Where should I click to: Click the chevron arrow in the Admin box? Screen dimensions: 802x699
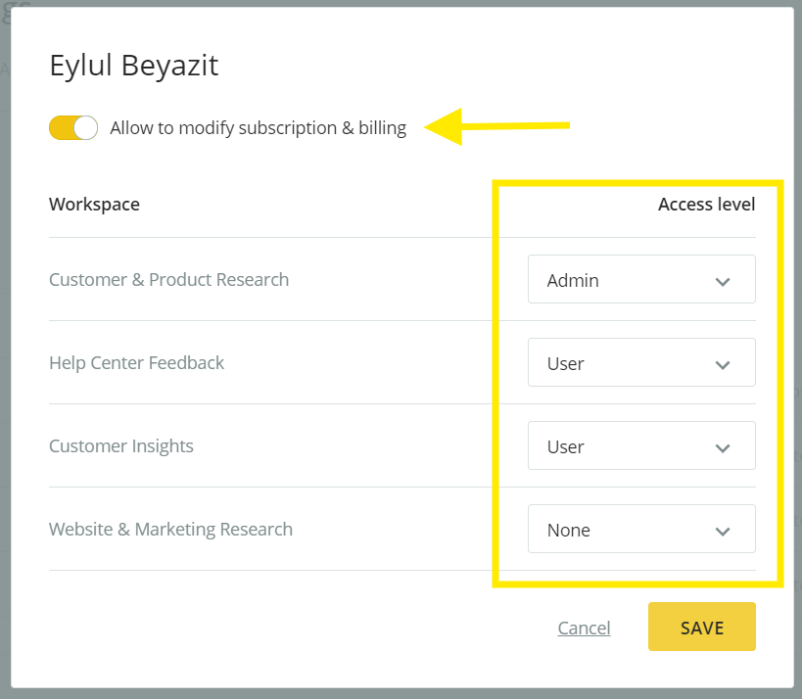pyautogui.click(x=723, y=282)
